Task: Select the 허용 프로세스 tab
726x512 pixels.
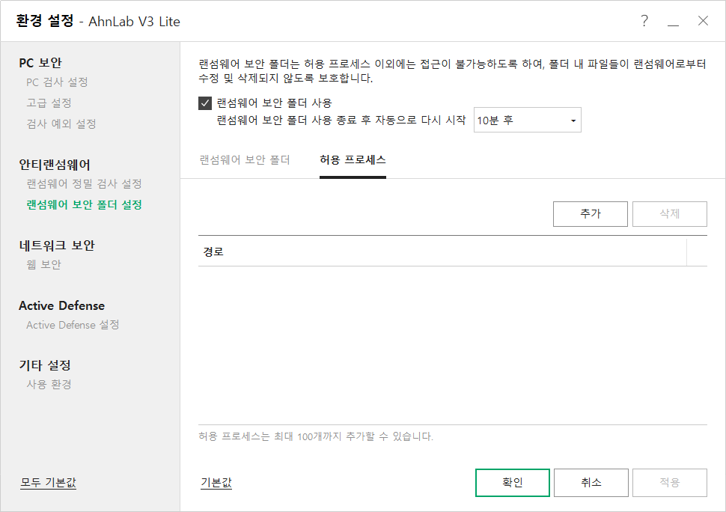Action: click(x=353, y=160)
